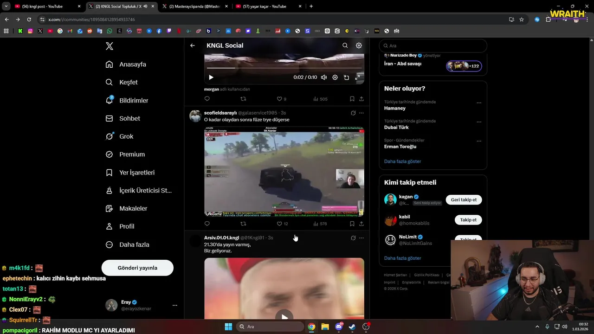Mute the top video volume icon
The height and width of the screenshot is (334, 594).
(x=324, y=77)
